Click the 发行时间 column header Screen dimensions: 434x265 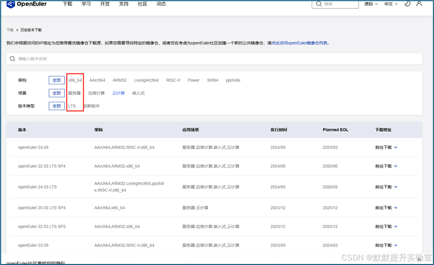click(x=279, y=130)
